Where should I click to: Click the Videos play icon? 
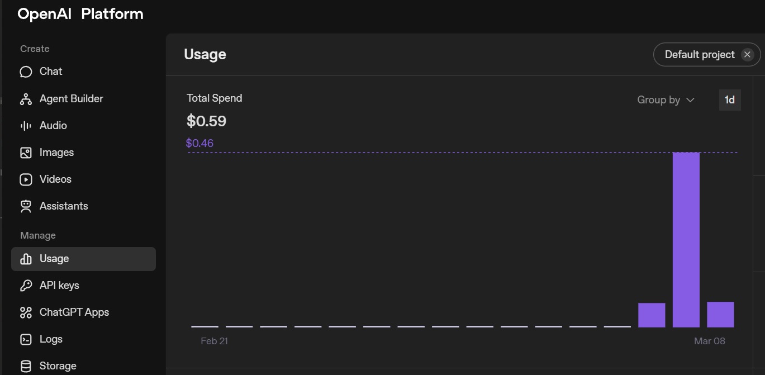point(26,179)
